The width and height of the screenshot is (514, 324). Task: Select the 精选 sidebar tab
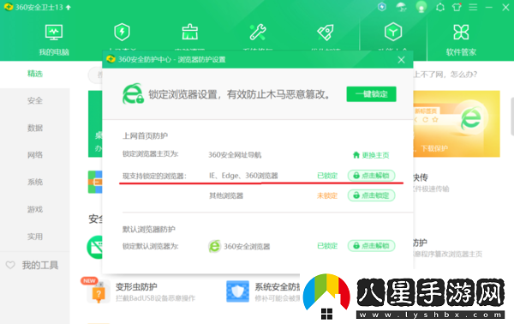point(35,74)
